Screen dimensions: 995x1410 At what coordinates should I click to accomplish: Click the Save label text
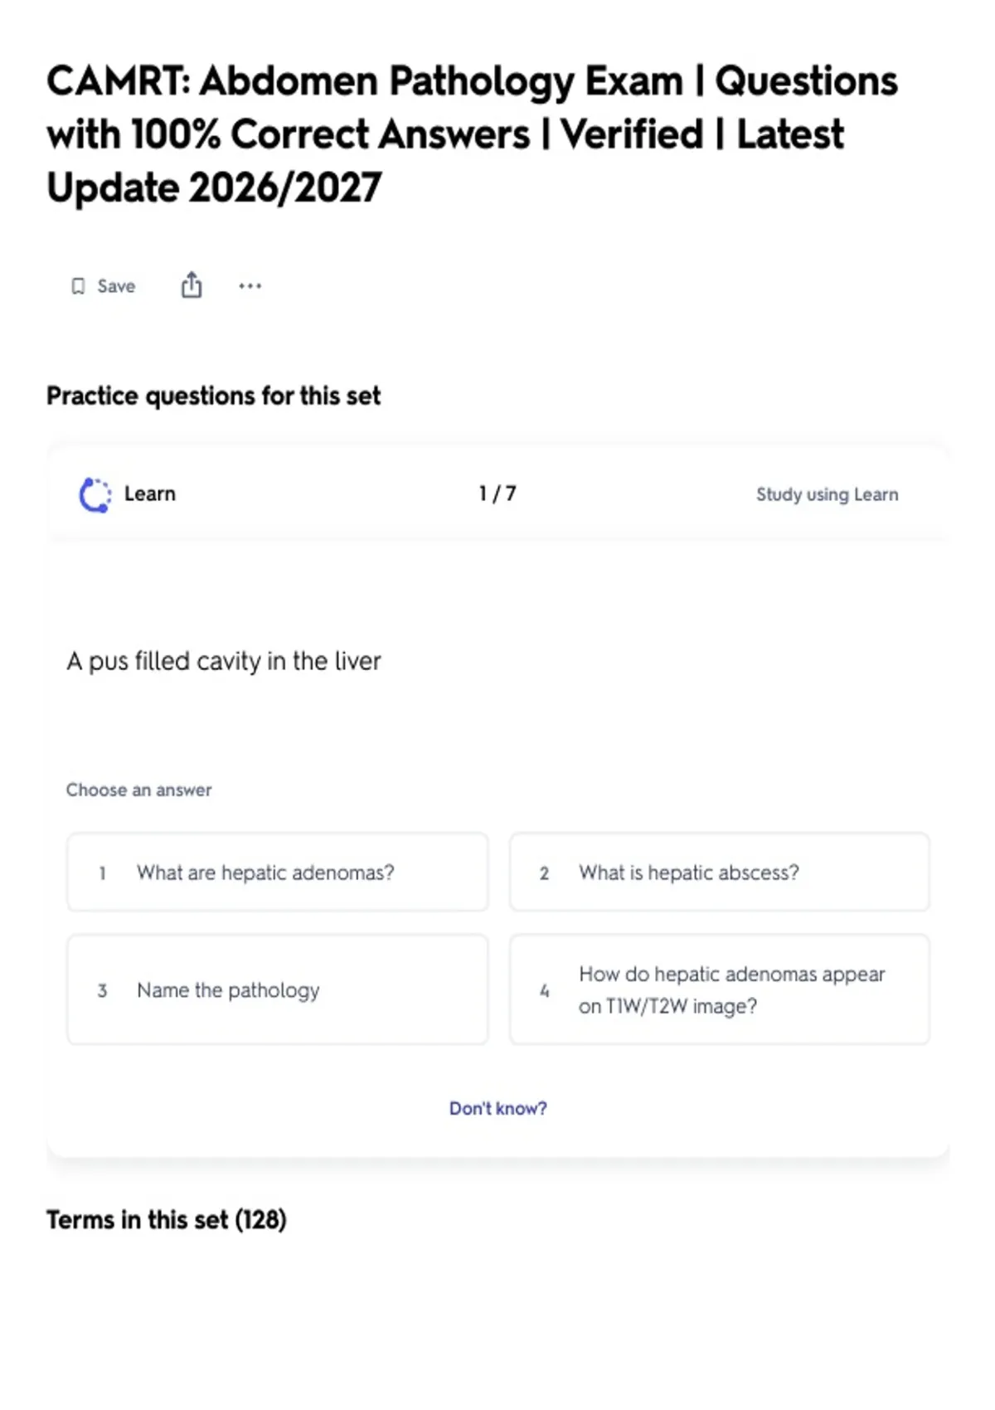(x=116, y=286)
